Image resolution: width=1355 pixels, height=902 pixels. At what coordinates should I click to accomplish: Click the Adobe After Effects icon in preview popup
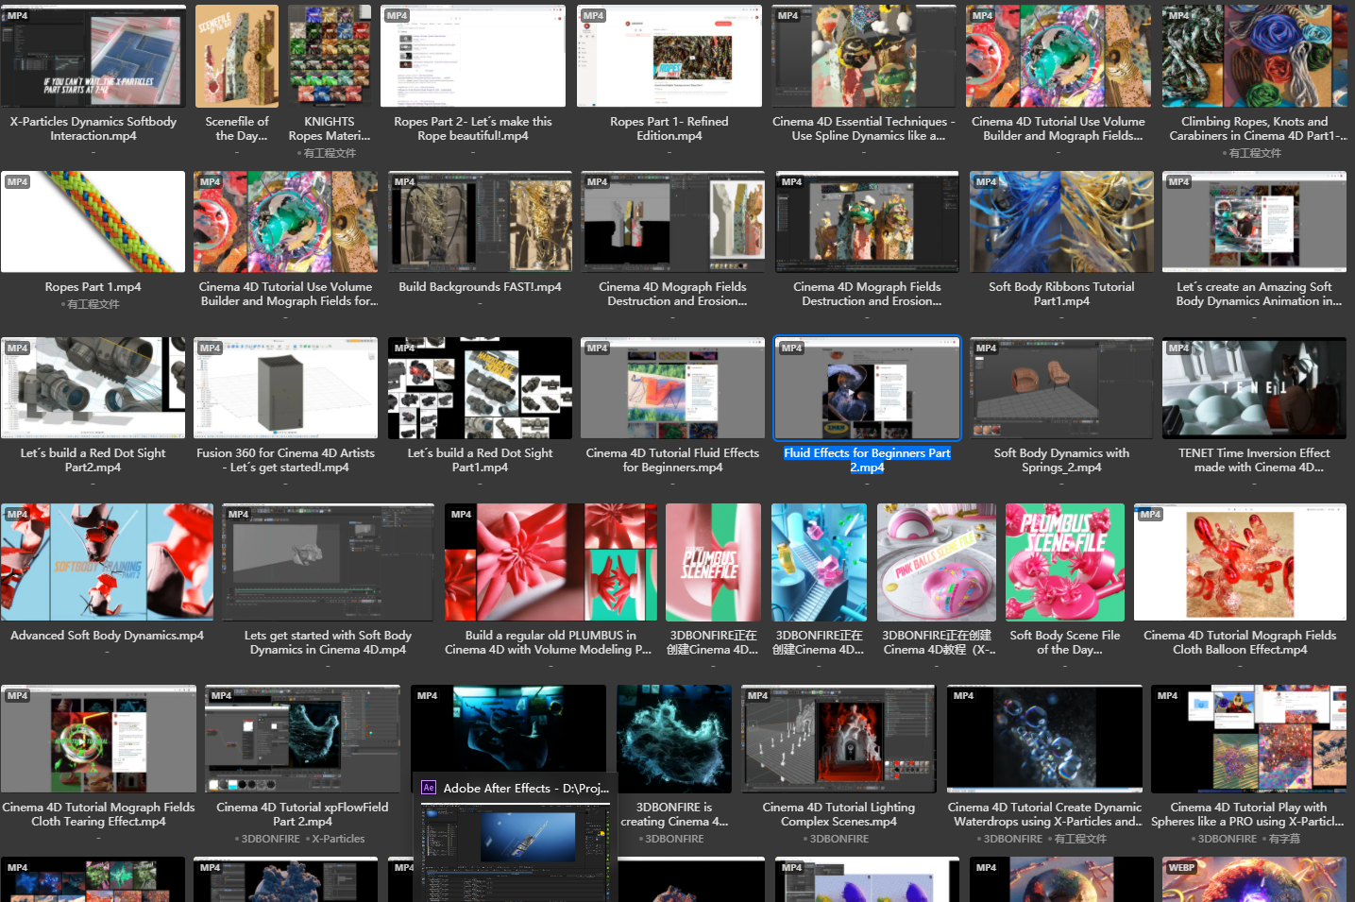coord(429,788)
